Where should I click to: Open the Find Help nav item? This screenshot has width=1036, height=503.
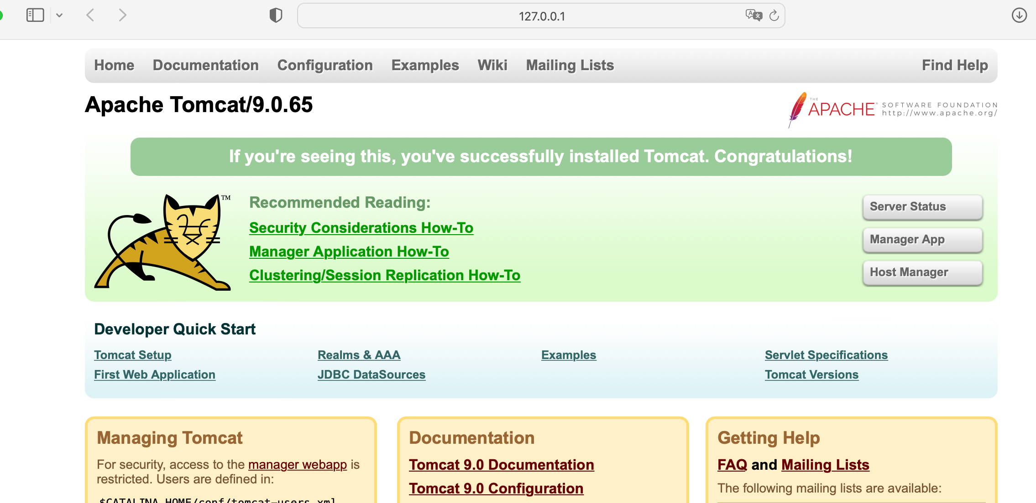click(955, 65)
